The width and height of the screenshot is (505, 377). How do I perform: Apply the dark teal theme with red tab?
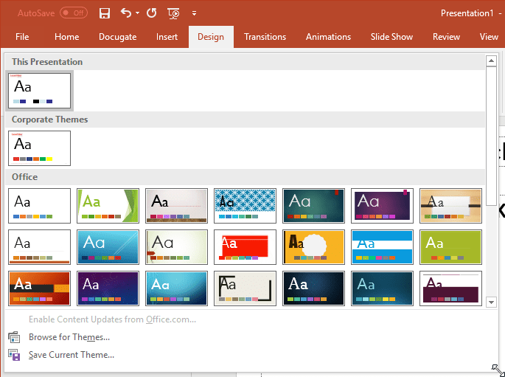click(314, 206)
